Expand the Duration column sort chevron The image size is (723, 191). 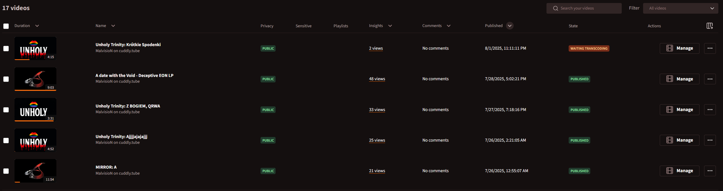(x=37, y=26)
